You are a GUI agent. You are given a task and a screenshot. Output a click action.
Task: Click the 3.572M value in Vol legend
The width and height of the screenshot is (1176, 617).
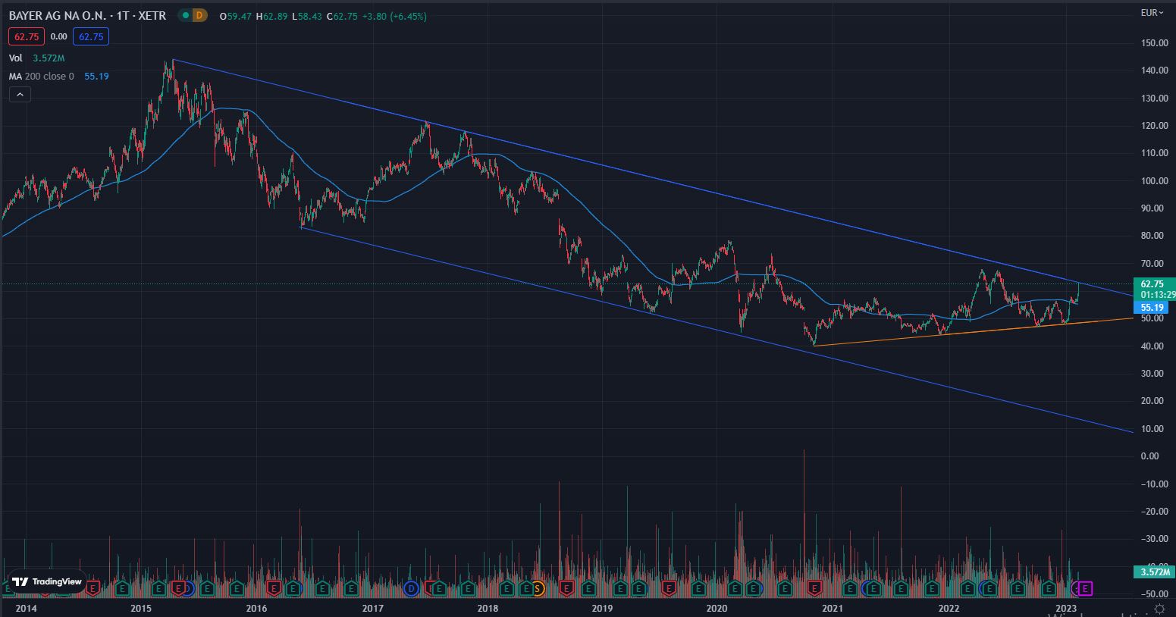[49, 58]
